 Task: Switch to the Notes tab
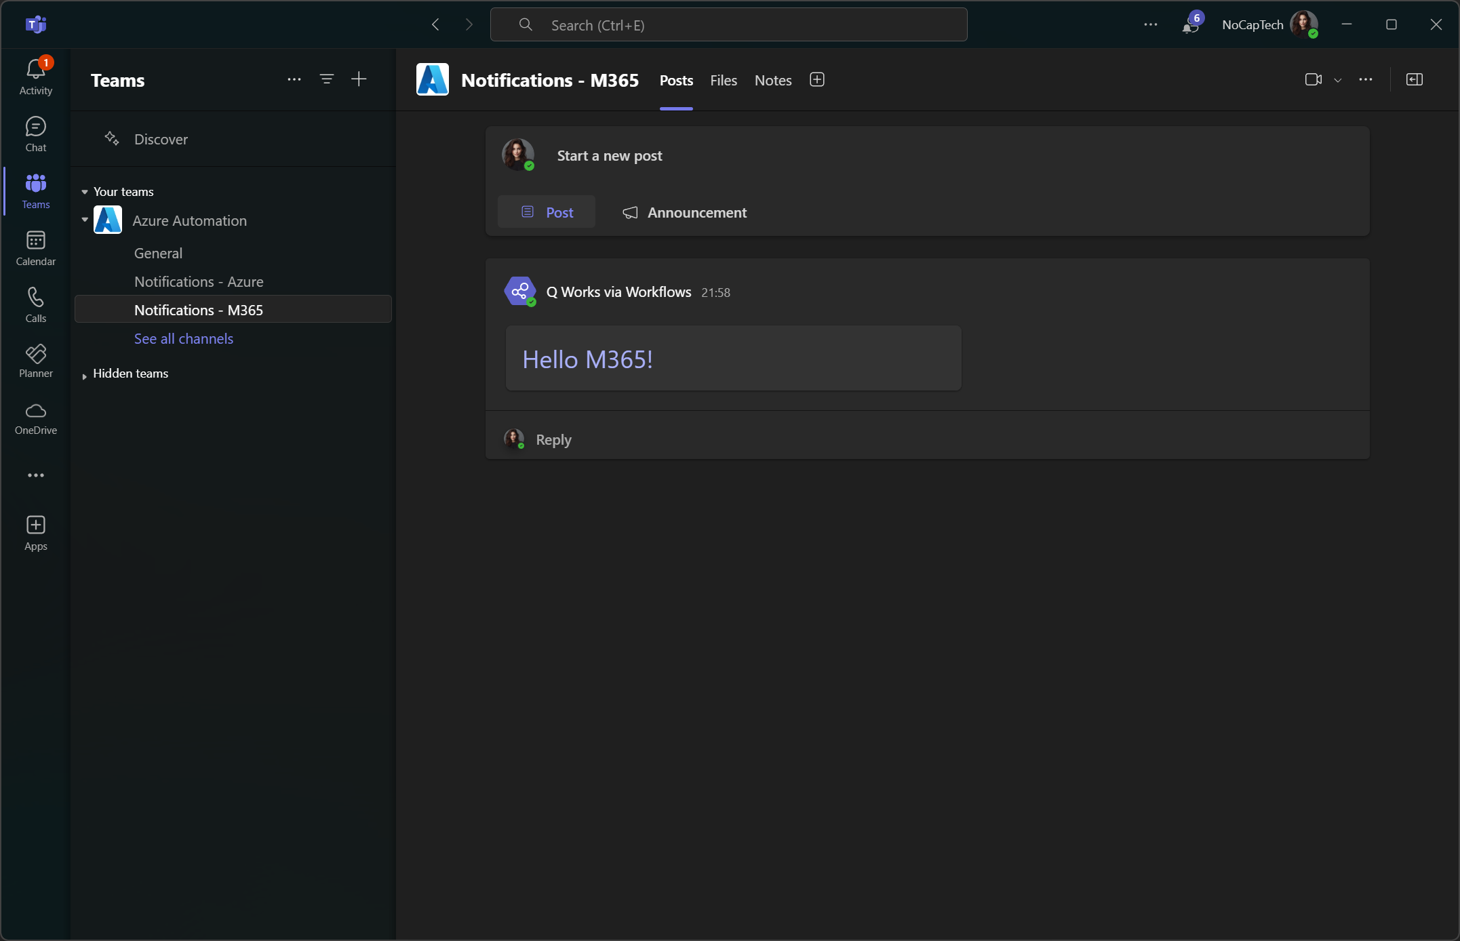pos(772,80)
